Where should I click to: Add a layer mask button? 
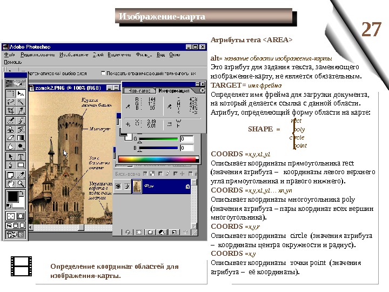tap(139, 232)
